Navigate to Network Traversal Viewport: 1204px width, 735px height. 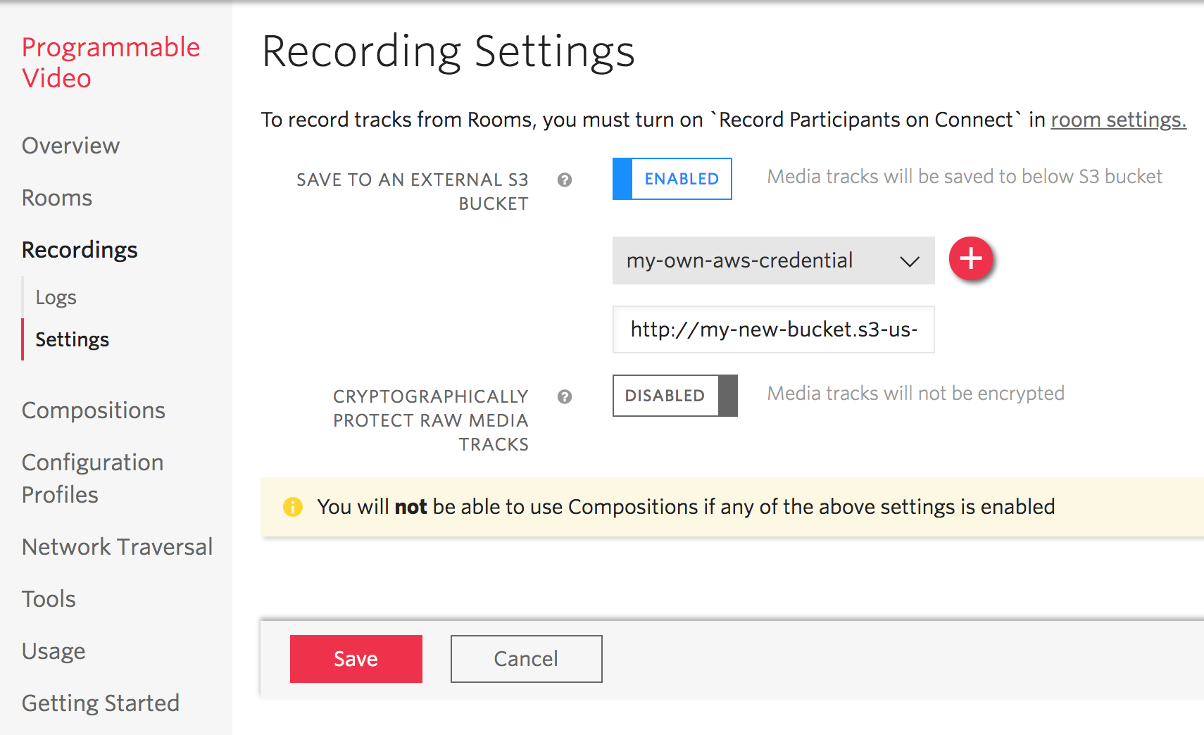point(117,547)
